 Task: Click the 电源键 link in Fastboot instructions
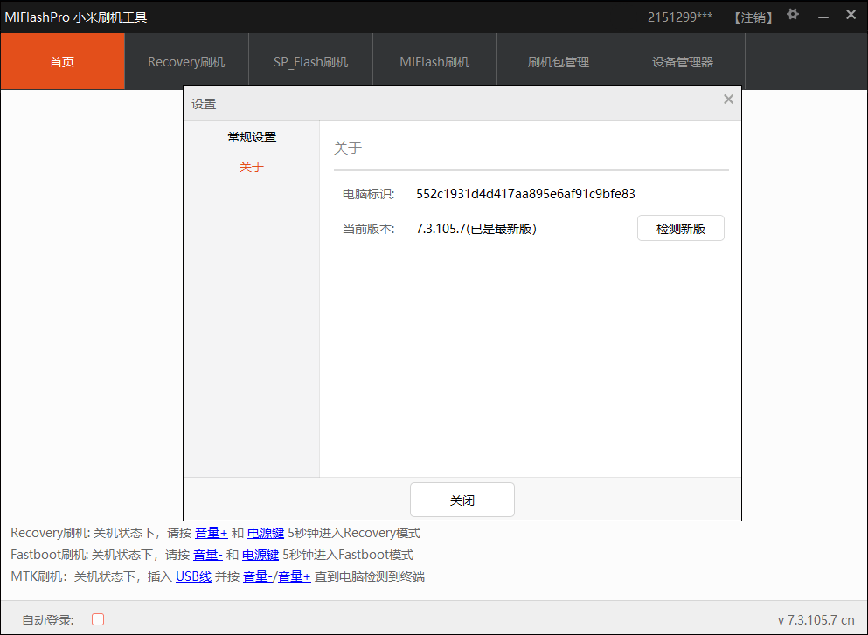[260, 555]
